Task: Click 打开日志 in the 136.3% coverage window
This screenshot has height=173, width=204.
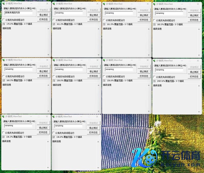Action: [x=43, y=132]
